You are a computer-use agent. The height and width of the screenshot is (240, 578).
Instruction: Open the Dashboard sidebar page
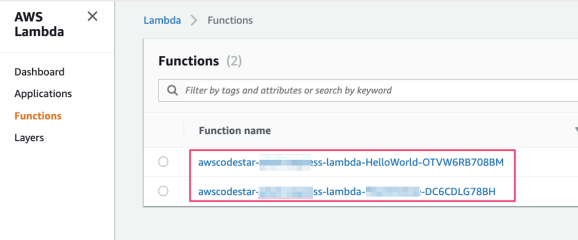coord(39,72)
